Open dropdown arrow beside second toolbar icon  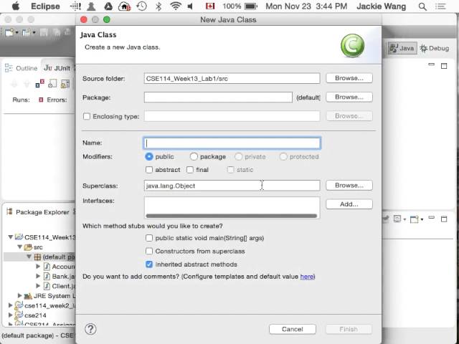coord(34,32)
